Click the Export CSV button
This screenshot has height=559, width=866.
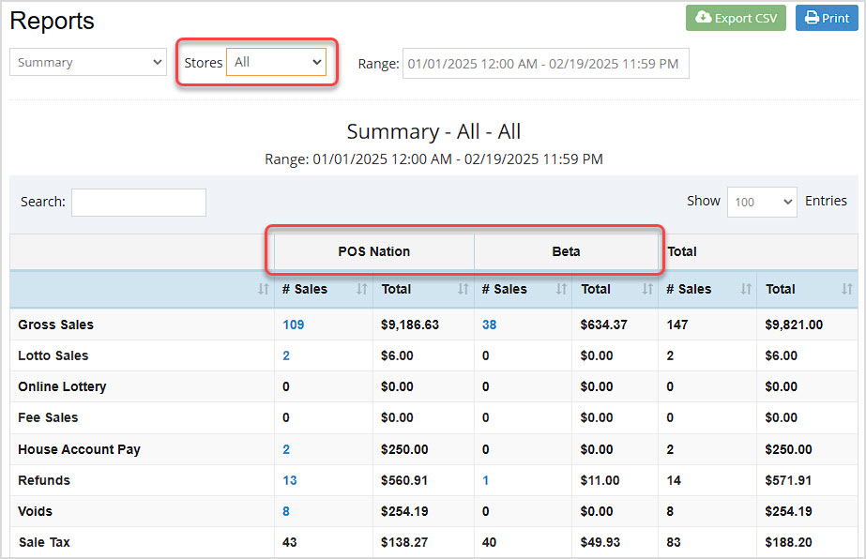[x=736, y=18]
